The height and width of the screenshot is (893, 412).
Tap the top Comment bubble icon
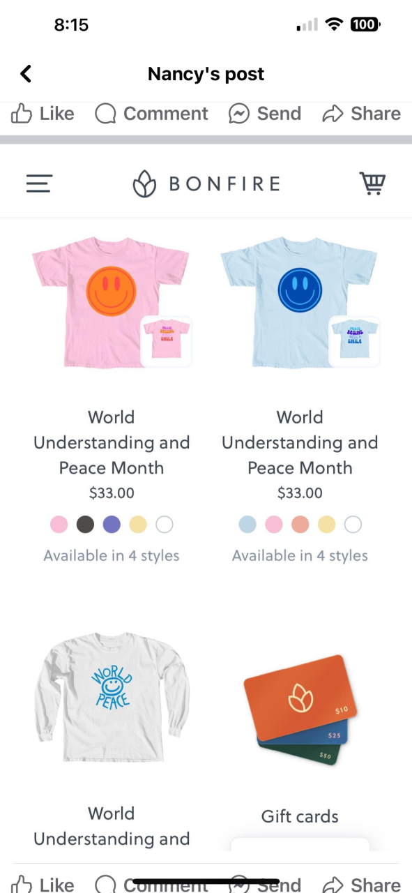(x=105, y=114)
